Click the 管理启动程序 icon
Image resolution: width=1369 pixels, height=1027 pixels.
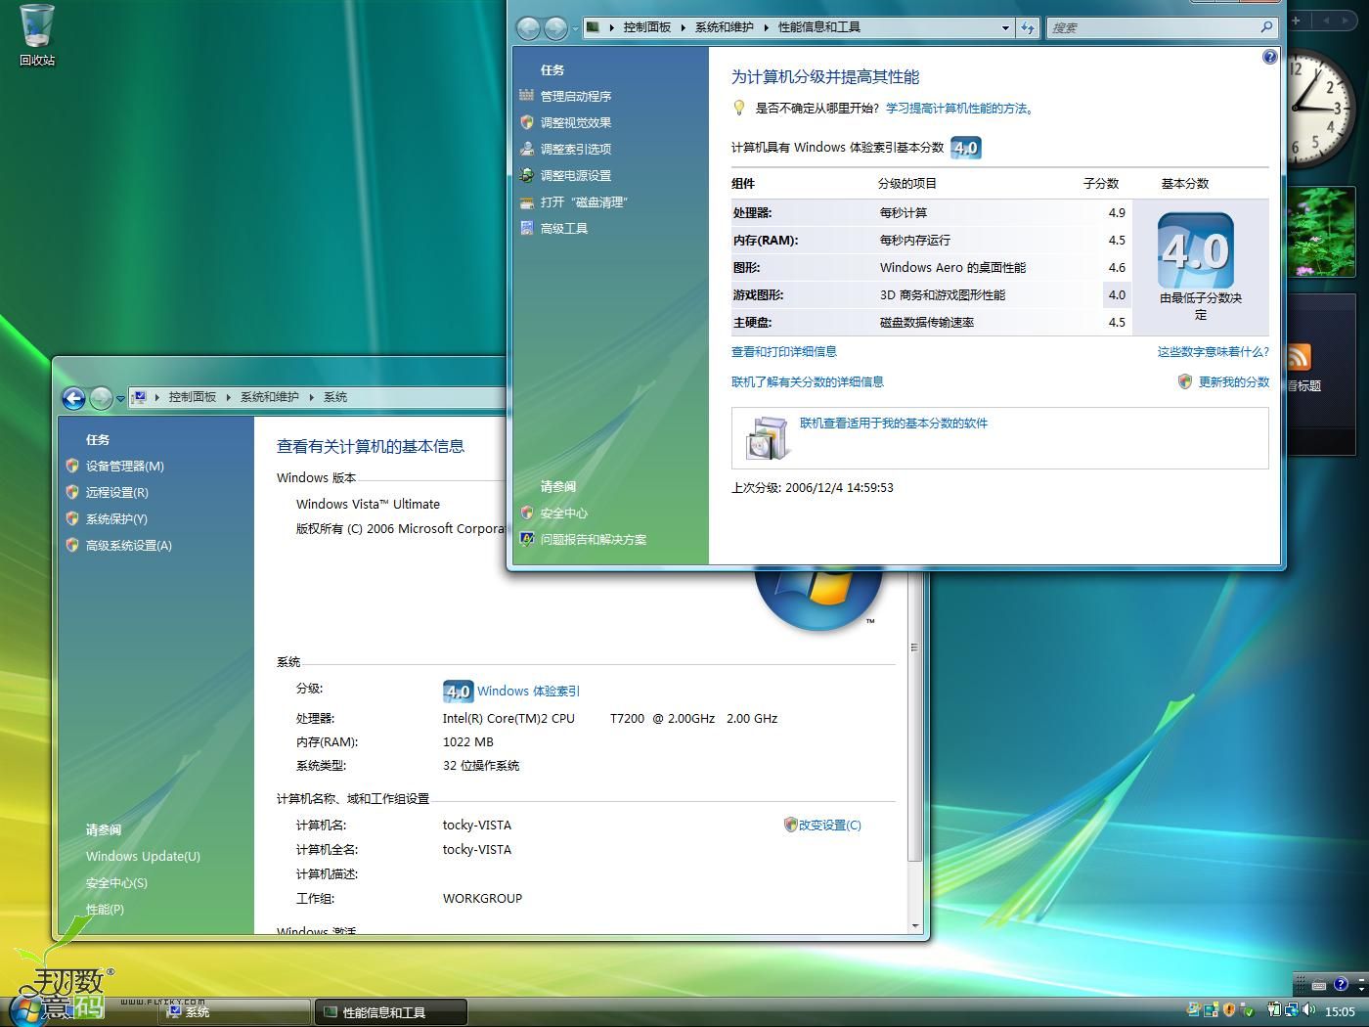pos(527,96)
